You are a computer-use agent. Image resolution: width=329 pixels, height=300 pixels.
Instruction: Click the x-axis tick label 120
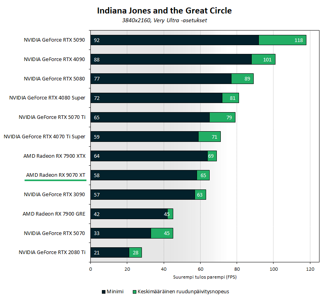pos(310,269)
